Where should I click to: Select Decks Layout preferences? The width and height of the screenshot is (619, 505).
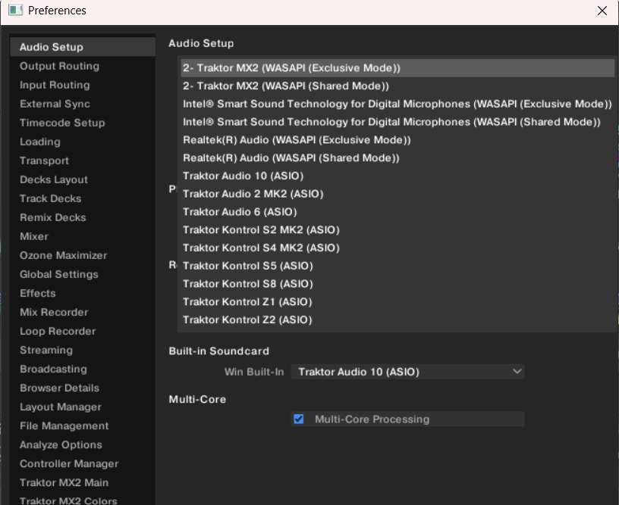[x=83, y=179]
